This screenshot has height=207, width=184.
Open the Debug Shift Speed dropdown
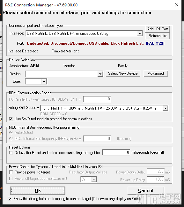(x=165, y=108)
